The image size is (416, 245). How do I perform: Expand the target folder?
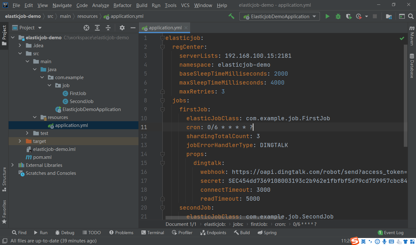point(20,141)
